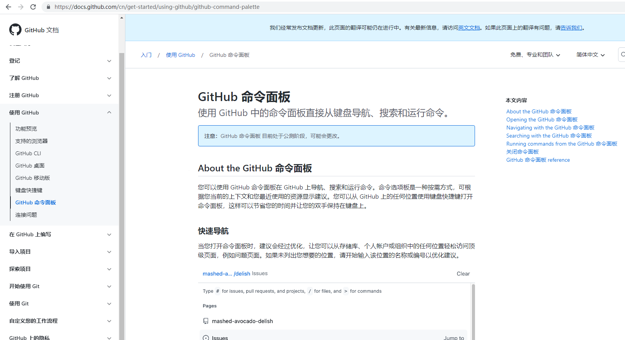This screenshot has height=340, width=625.
Task: Jump to Running commands from the GitHub 命令面板
Action: (x=562, y=144)
